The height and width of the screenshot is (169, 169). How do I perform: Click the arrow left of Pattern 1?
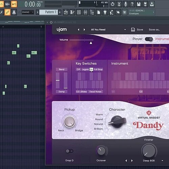[x=38, y=12]
